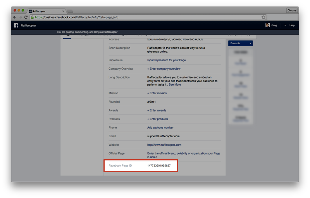Click the Facebook logo icon

[16, 25]
